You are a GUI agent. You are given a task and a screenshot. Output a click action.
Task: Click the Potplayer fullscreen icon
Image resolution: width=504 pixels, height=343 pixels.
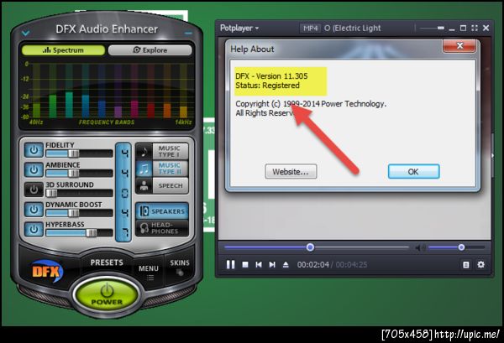click(475, 29)
